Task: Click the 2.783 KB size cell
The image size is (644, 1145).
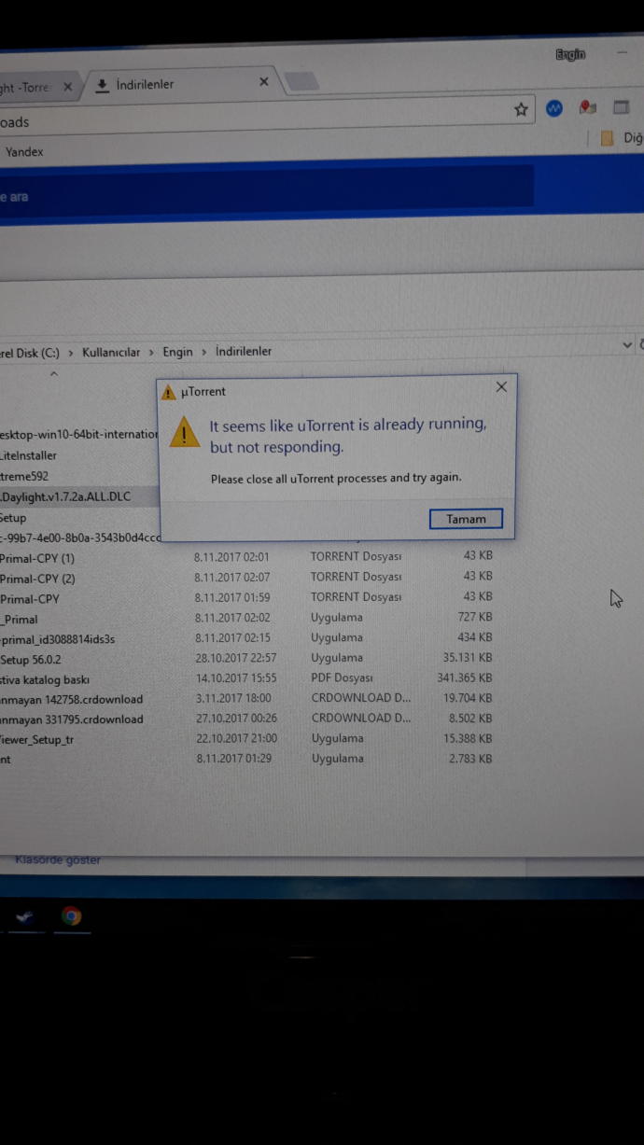Action: [x=469, y=759]
